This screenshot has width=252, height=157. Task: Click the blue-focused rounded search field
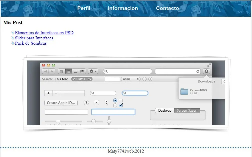click(135, 93)
